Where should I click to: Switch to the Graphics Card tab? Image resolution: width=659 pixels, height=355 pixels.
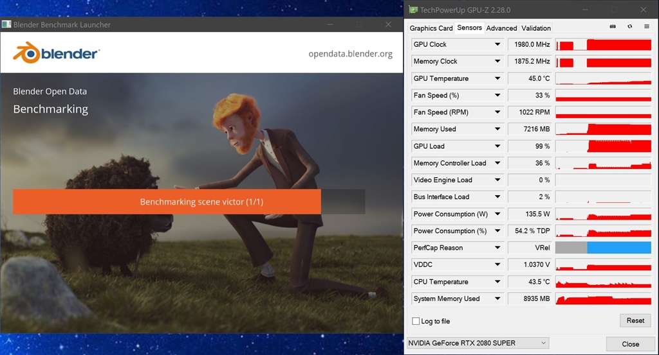click(x=431, y=28)
